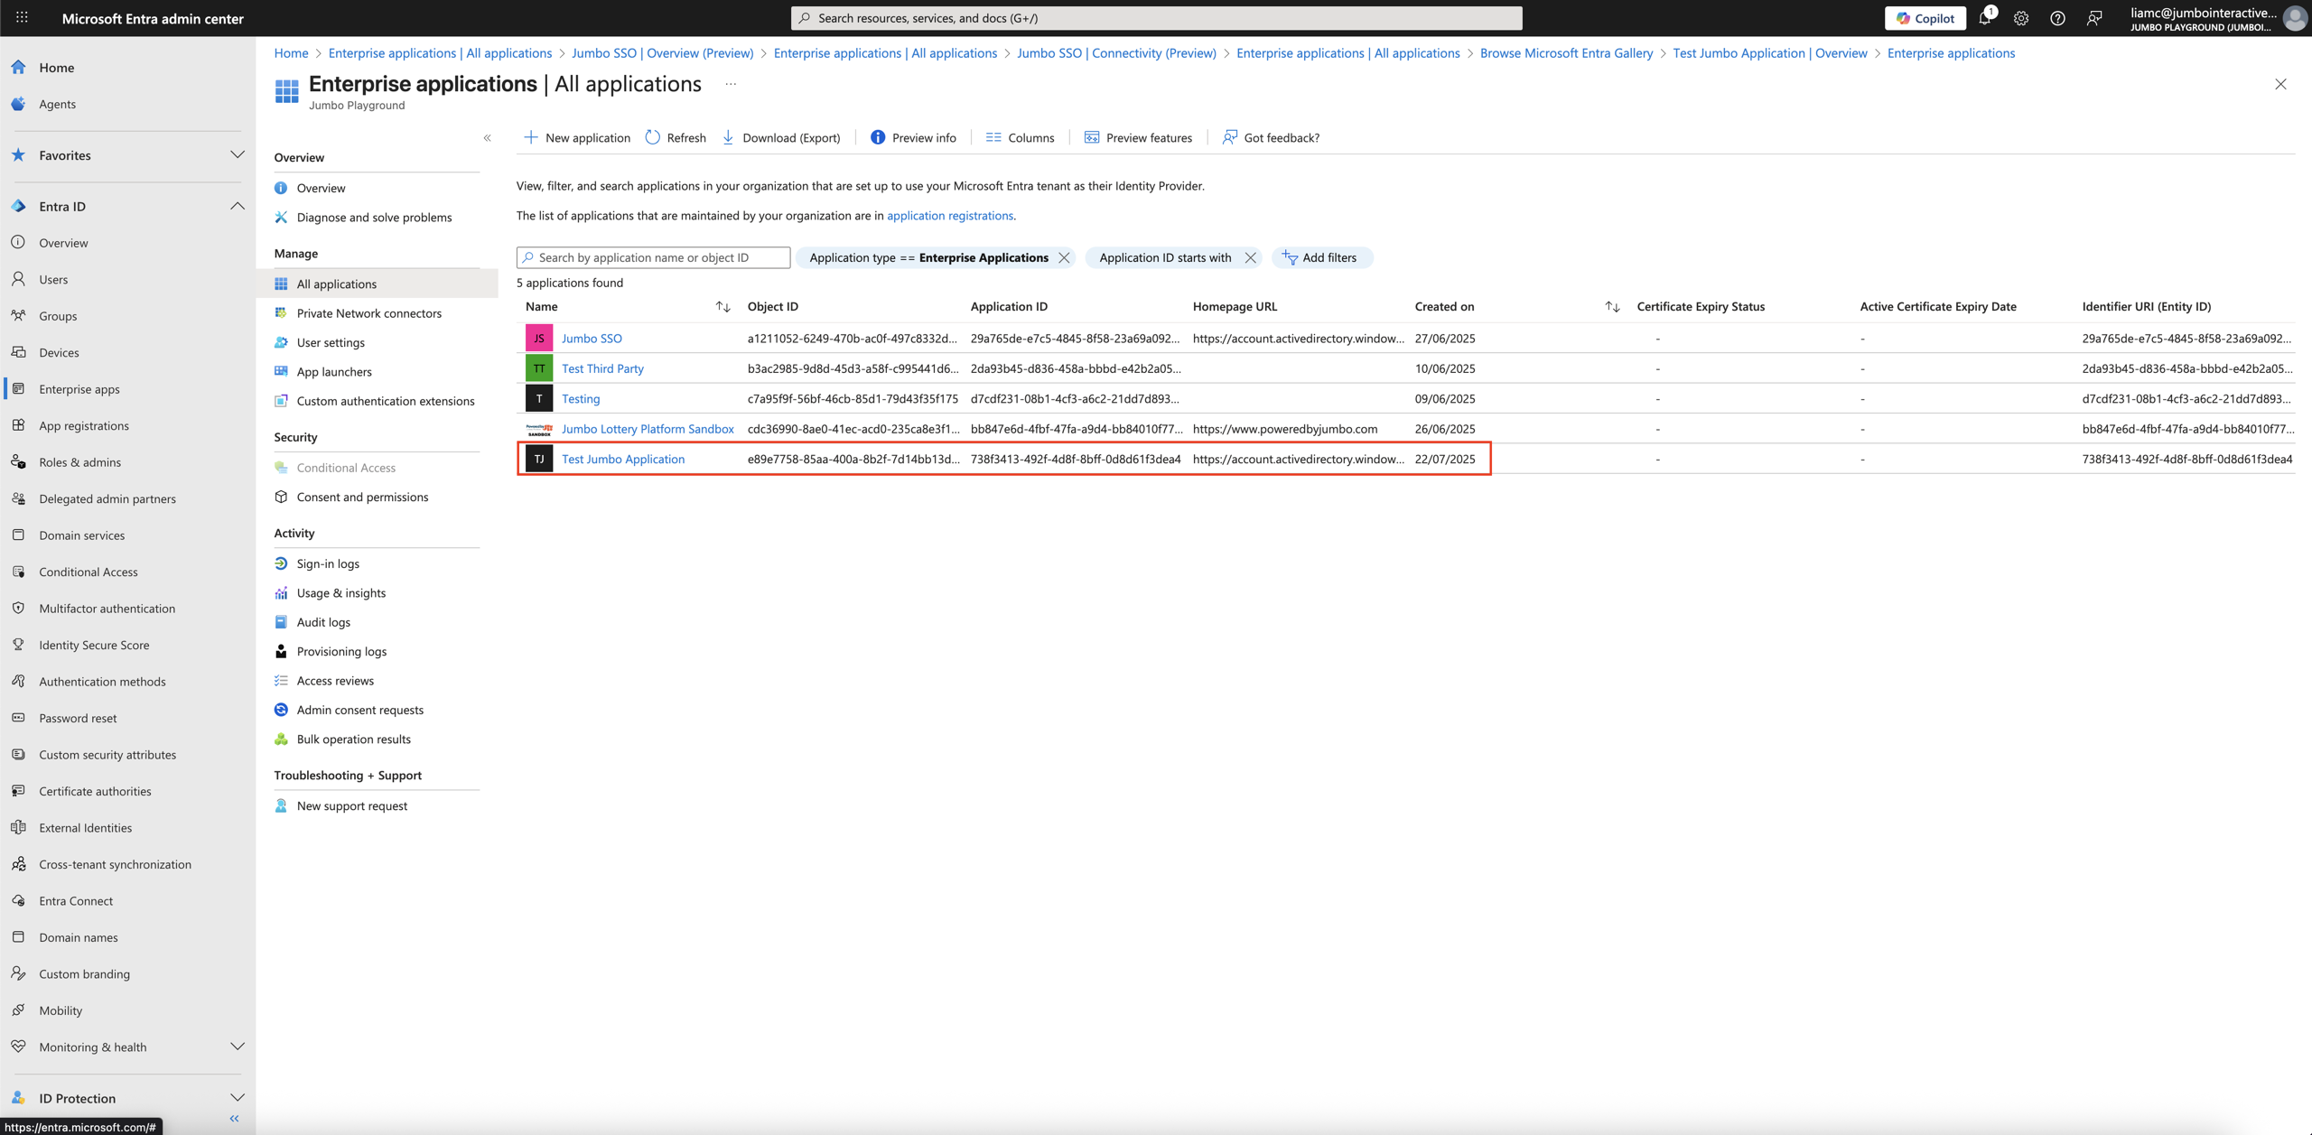Image resolution: width=2312 pixels, height=1135 pixels.
Task: Focus the global search resources box
Action: click(x=1156, y=18)
